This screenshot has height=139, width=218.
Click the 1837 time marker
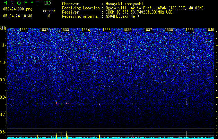point(148,30)
